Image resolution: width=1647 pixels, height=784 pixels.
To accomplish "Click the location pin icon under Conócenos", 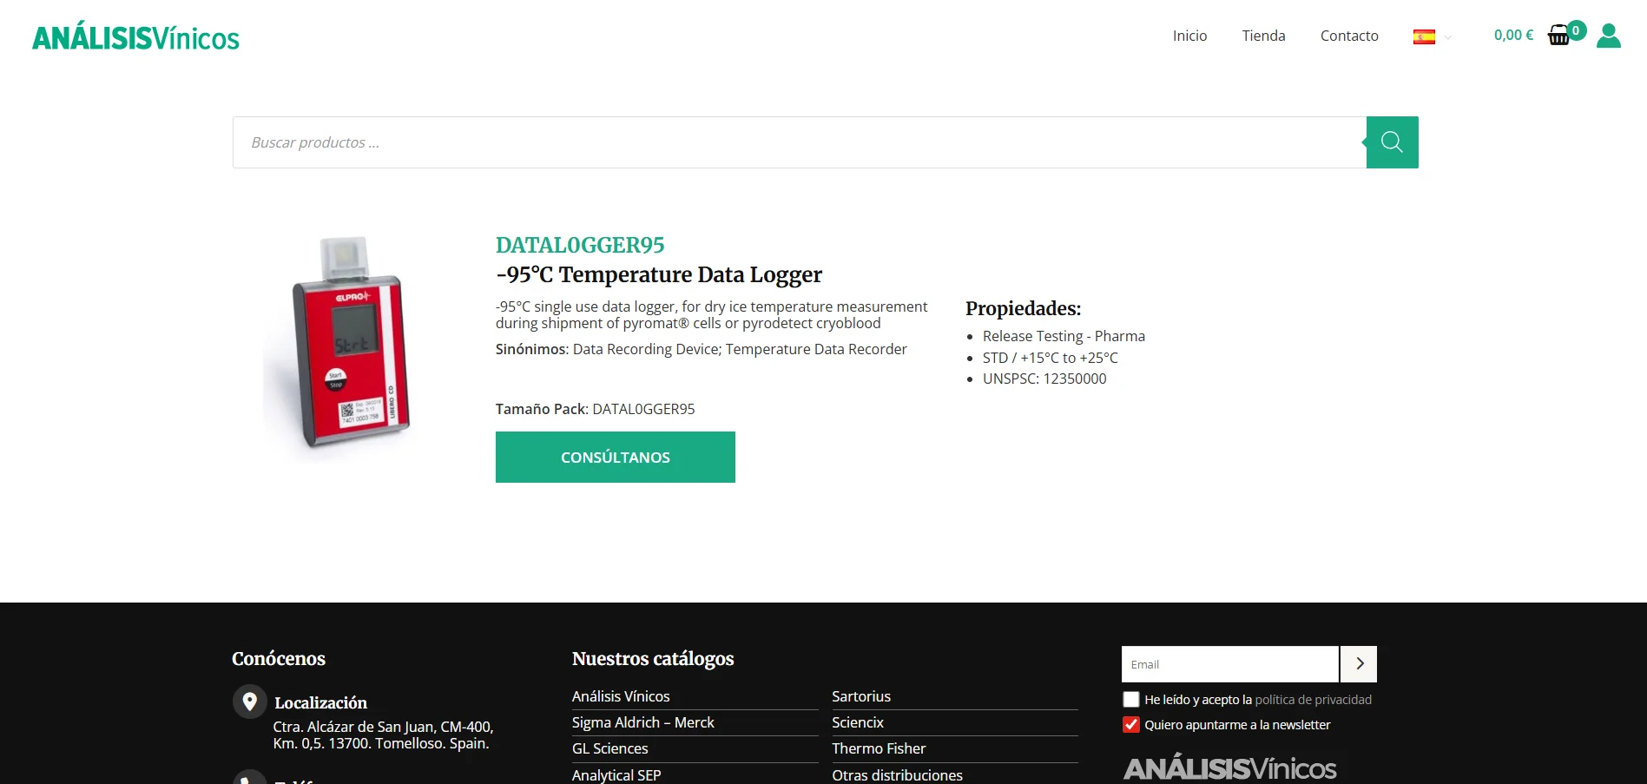I will (251, 702).
